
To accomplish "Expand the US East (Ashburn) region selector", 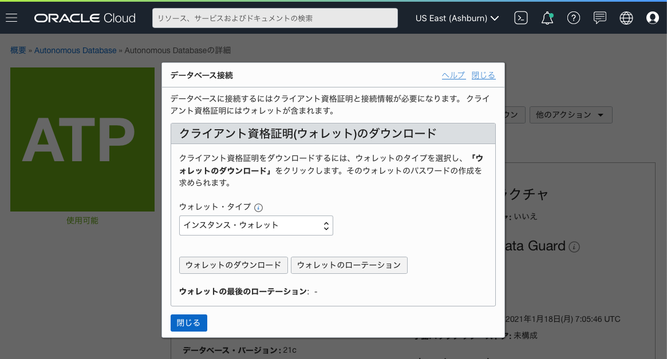I will coord(457,18).
